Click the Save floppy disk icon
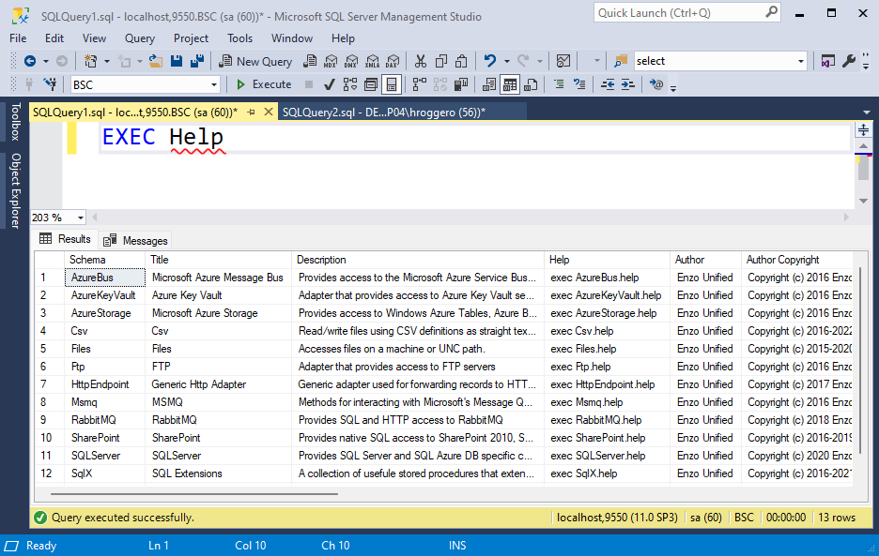The image size is (879, 556). tap(177, 61)
